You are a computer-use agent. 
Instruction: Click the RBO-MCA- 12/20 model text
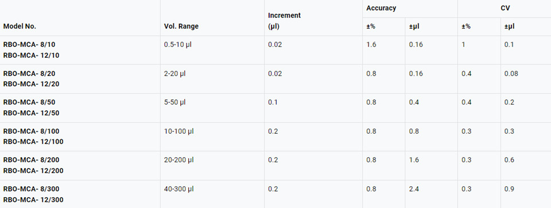[31, 84]
